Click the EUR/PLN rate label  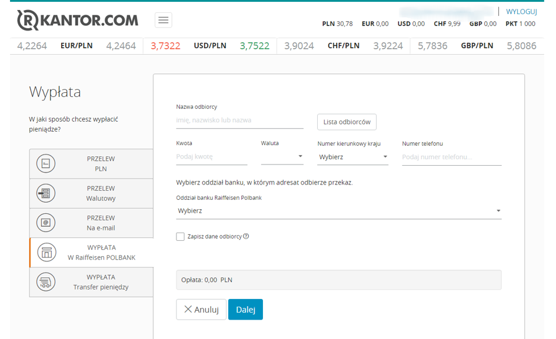[76, 46]
